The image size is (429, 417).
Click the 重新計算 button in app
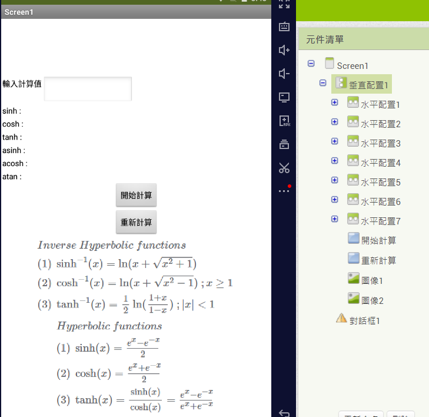click(x=137, y=222)
